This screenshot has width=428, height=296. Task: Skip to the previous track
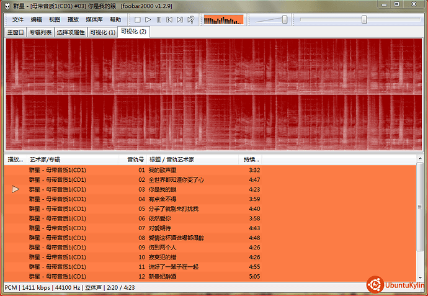coord(169,20)
